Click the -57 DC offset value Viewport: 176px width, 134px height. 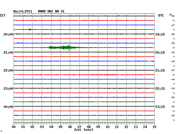[173, 70]
